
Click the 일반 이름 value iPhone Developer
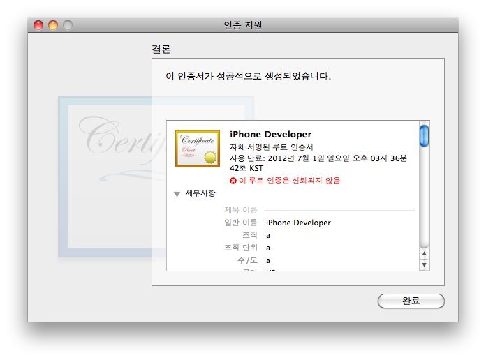[298, 223]
